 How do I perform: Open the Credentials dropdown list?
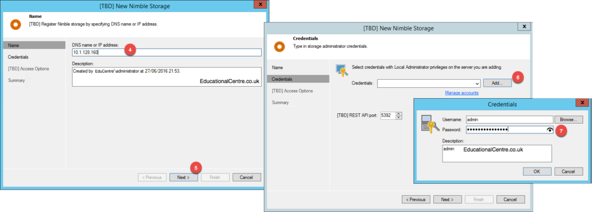(477, 83)
